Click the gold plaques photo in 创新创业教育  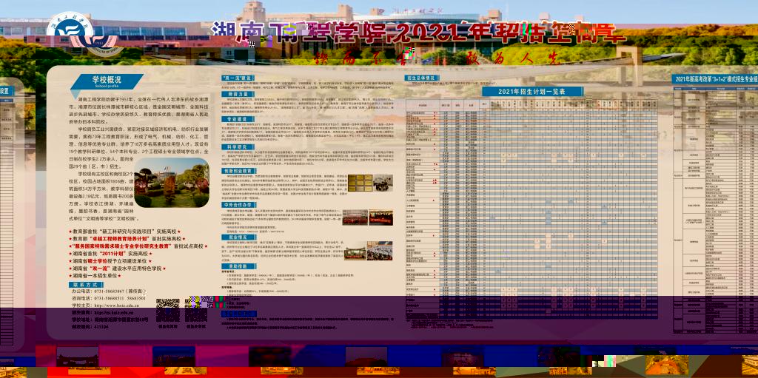point(360,183)
